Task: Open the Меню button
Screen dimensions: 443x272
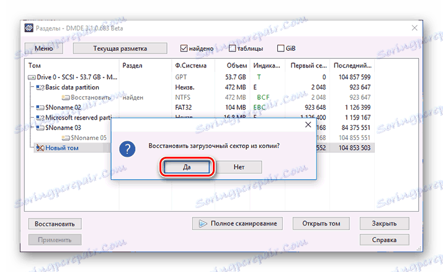Action: [x=44, y=48]
